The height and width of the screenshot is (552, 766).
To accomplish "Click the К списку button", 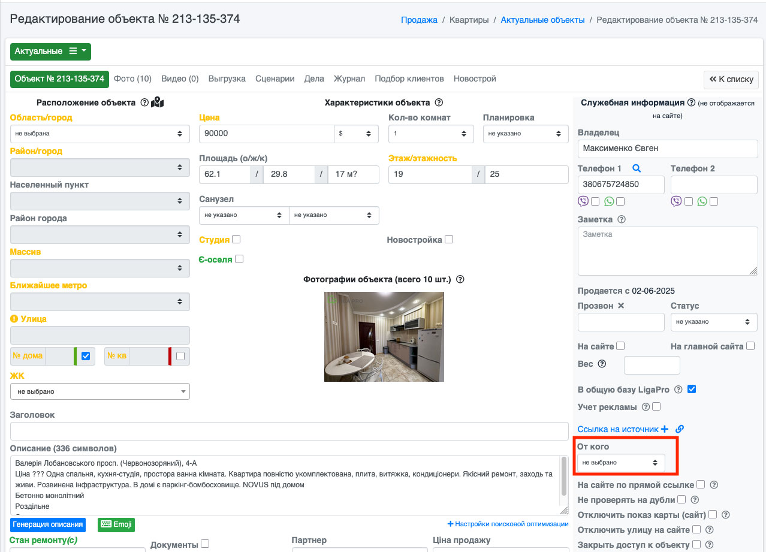I will click(x=731, y=79).
